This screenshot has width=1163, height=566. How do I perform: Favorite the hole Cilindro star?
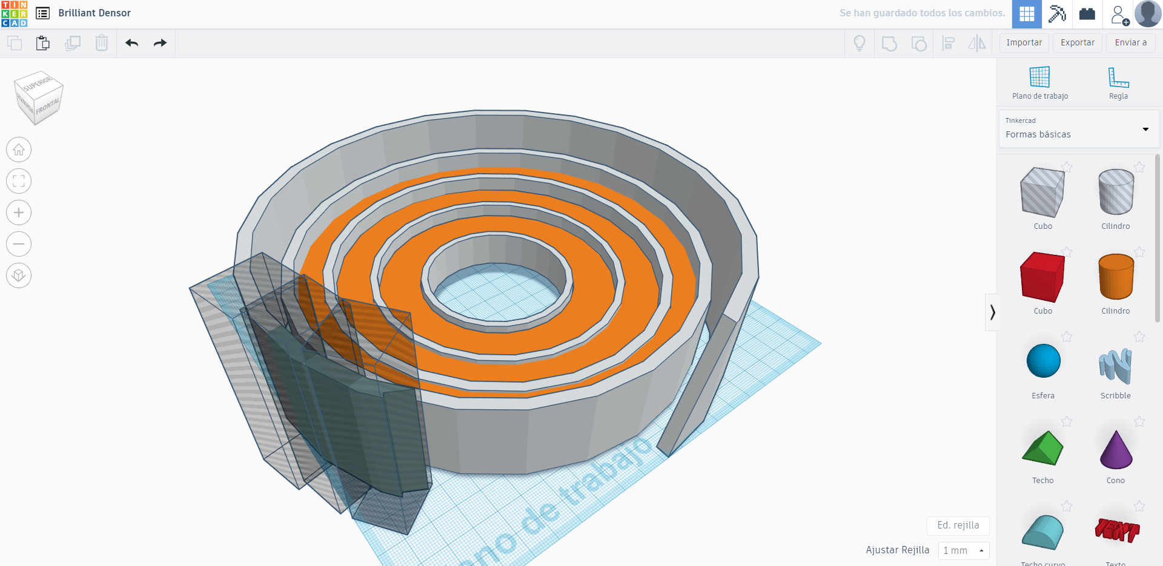click(x=1139, y=167)
